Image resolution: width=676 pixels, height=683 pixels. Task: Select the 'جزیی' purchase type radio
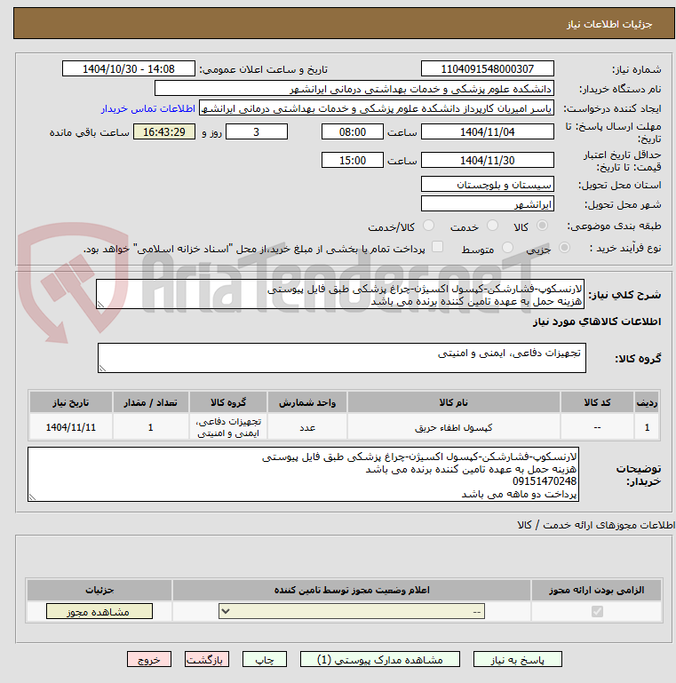coord(564,248)
